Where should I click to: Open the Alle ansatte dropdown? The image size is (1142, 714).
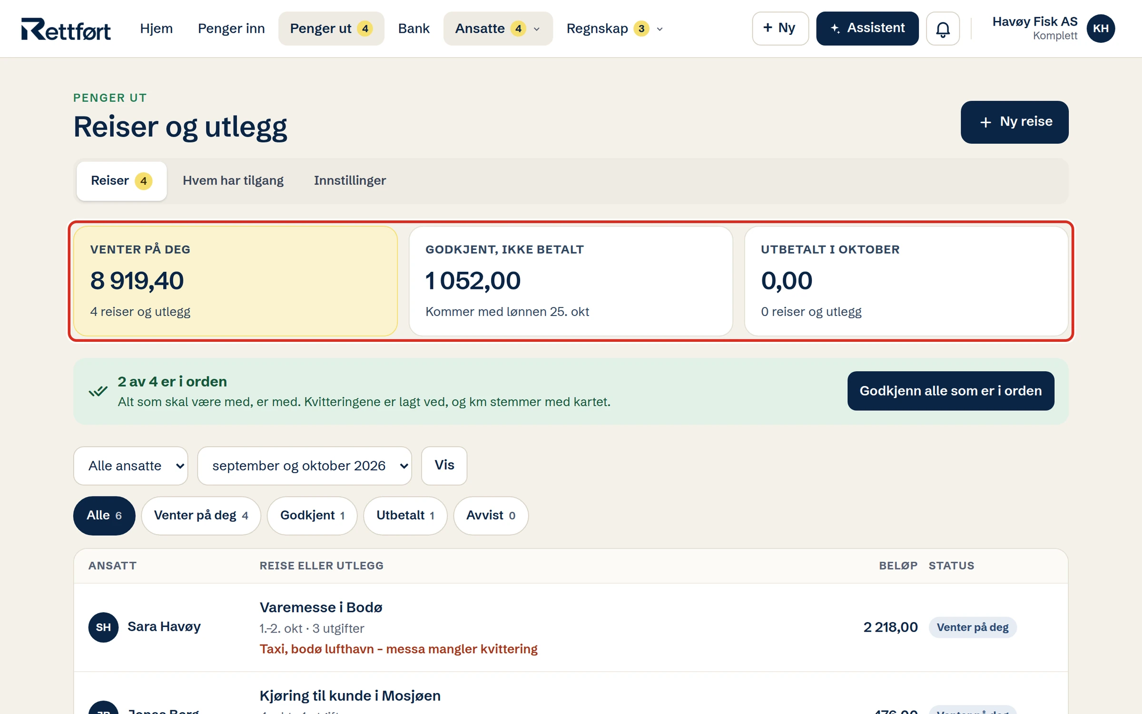(x=131, y=466)
